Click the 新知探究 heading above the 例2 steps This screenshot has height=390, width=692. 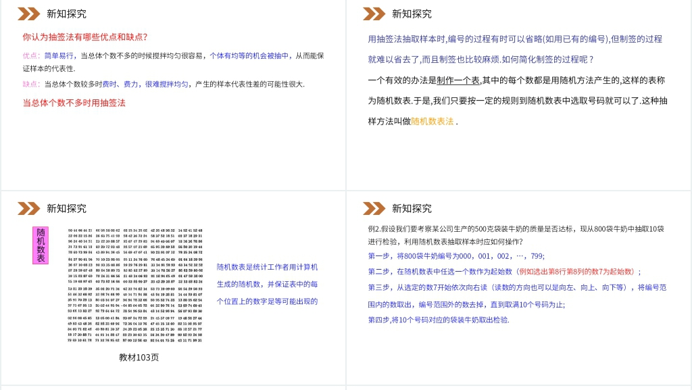pyautogui.click(x=412, y=208)
